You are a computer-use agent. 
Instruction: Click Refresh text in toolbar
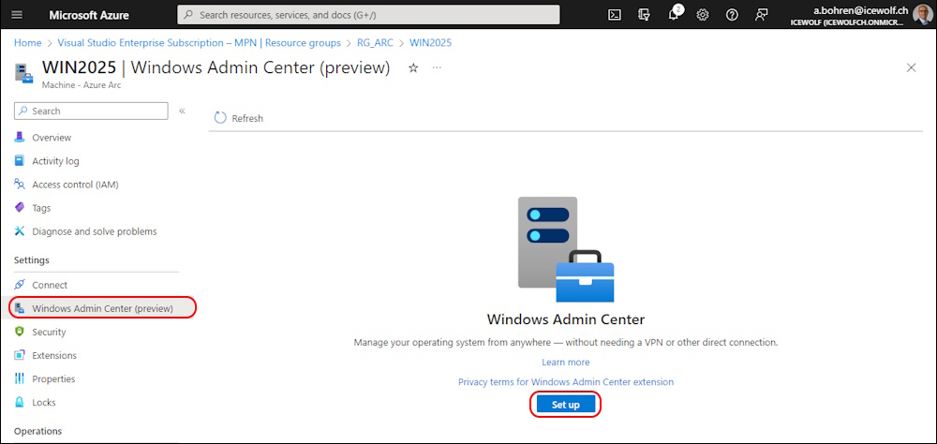(247, 118)
